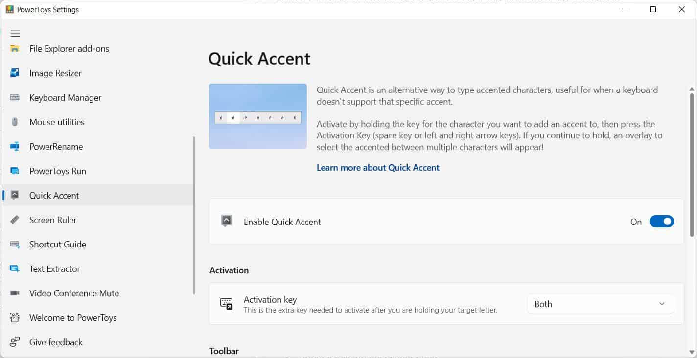This screenshot has width=697, height=358.
Task: Open the Activation key dropdown showing Both
Action: pos(600,304)
